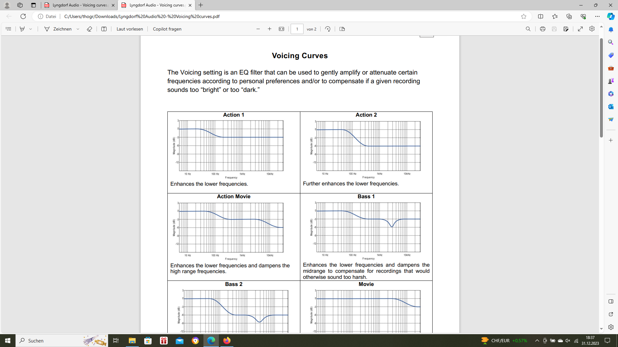This screenshot has width=618, height=347.
Task: Open browser essentials heart icon
Action: [x=583, y=16]
